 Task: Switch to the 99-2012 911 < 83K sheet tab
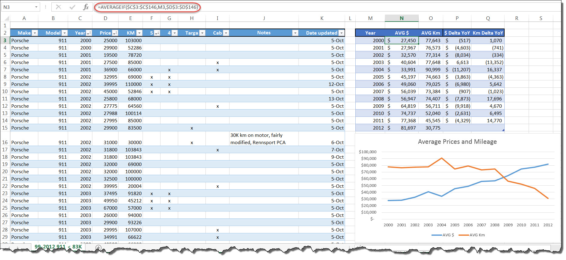click(58, 247)
